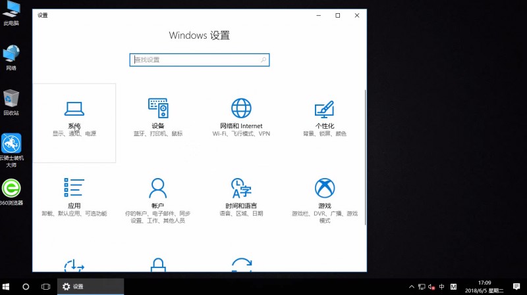This screenshot has width=527, height=295.
Task: Open the Action Center notification icon
Action: pos(516,286)
